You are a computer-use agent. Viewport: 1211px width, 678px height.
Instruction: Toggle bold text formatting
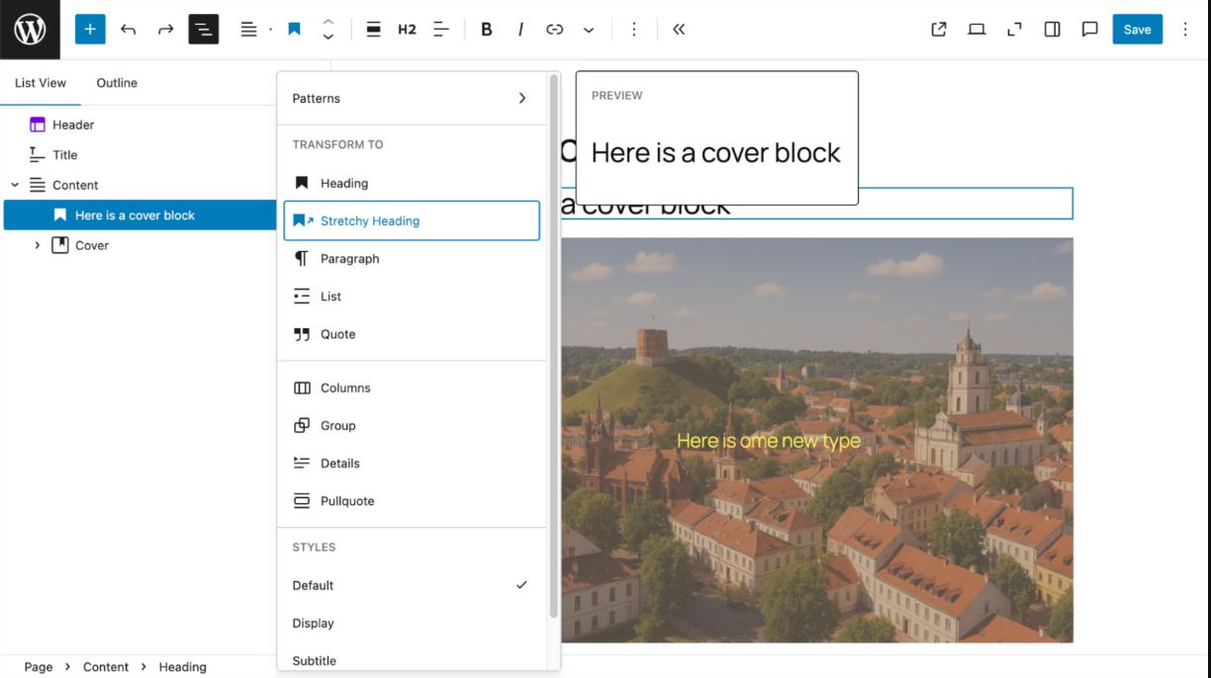pos(486,30)
